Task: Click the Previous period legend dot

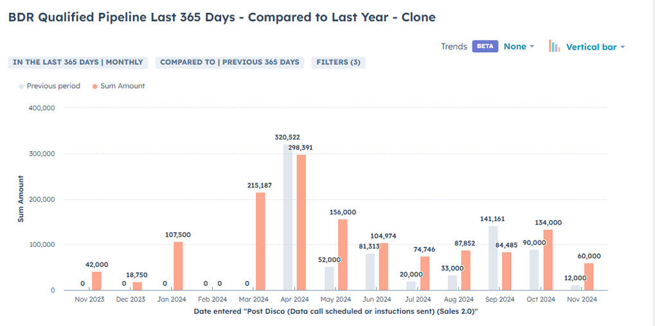Action: (x=21, y=86)
